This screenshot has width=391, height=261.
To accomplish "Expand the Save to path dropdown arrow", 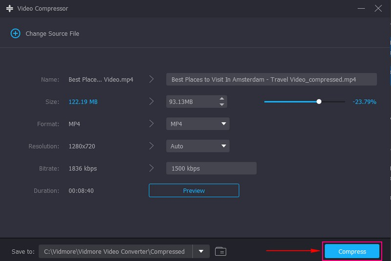I will [201, 252].
